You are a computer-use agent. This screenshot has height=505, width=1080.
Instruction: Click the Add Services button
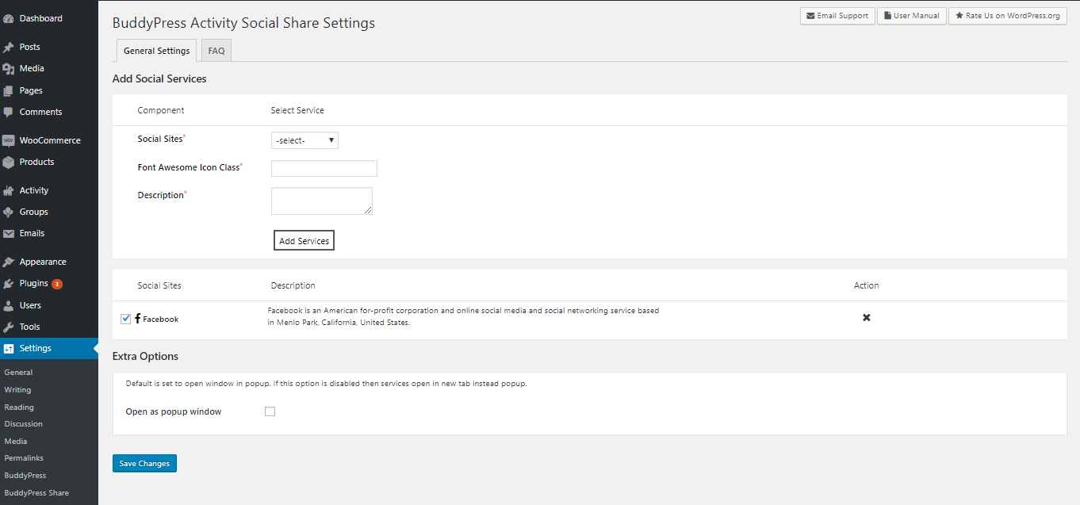[304, 241]
